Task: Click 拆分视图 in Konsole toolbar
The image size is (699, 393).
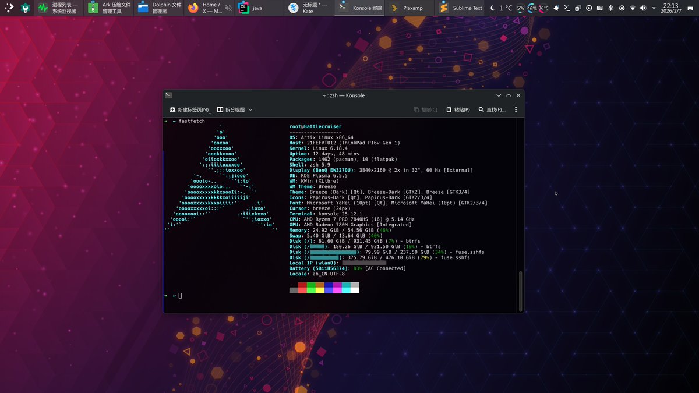Action: coord(231,109)
